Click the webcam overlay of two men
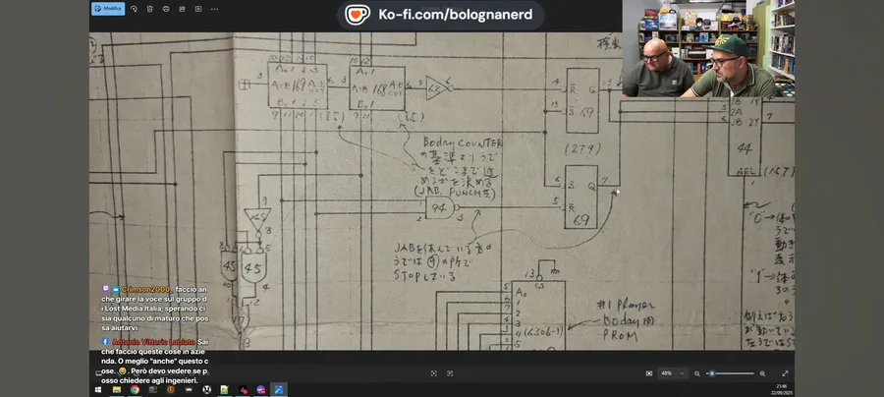Viewport: 884px width, 397px height. (708, 48)
